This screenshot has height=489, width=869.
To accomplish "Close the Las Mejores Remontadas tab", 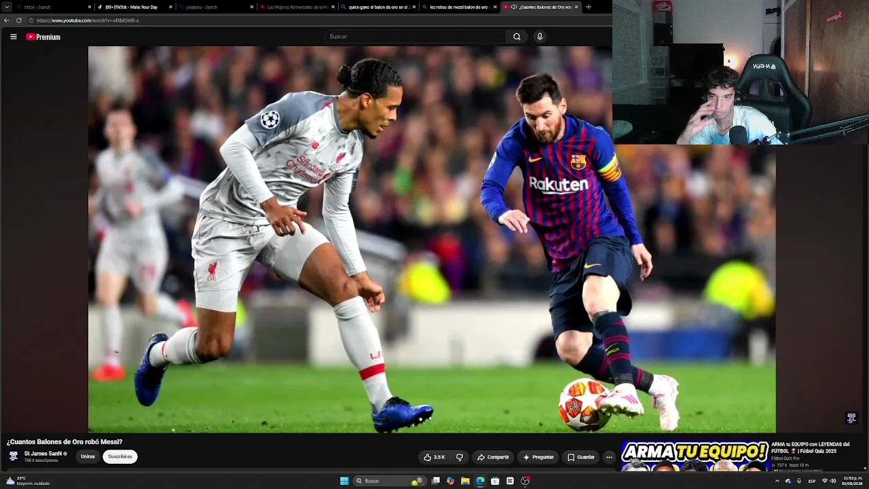I will point(333,7).
